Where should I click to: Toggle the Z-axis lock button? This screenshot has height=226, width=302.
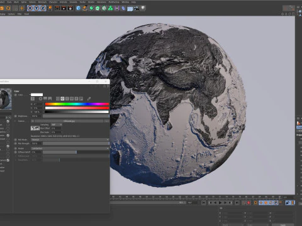(x=43, y=8)
